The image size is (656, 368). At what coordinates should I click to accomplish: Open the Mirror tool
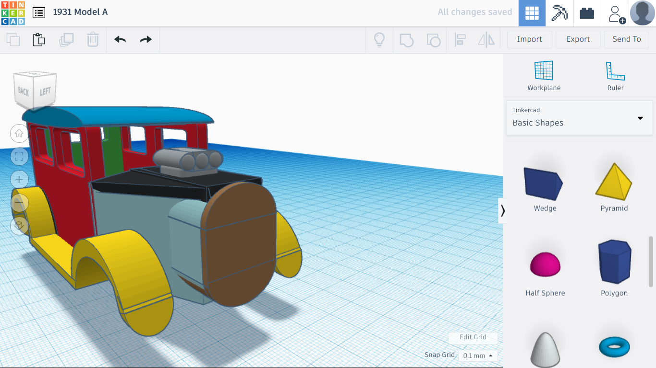point(486,40)
